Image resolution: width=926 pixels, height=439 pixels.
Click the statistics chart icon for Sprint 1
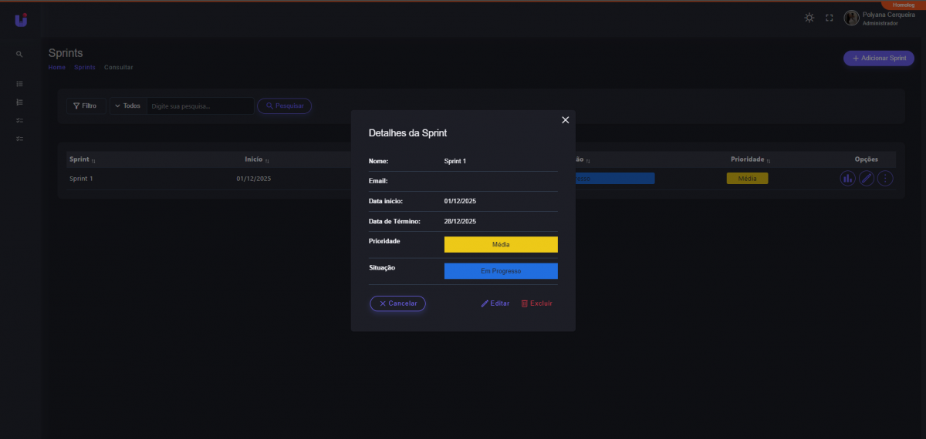pos(847,179)
